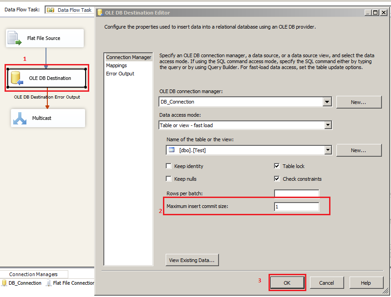Click the OLE DB Destination cylinder icon
The height and width of the screenshot is (297, 391).
15,78
